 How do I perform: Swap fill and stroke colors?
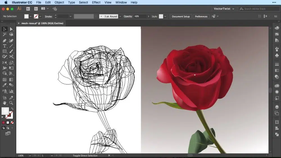[12, 109]
